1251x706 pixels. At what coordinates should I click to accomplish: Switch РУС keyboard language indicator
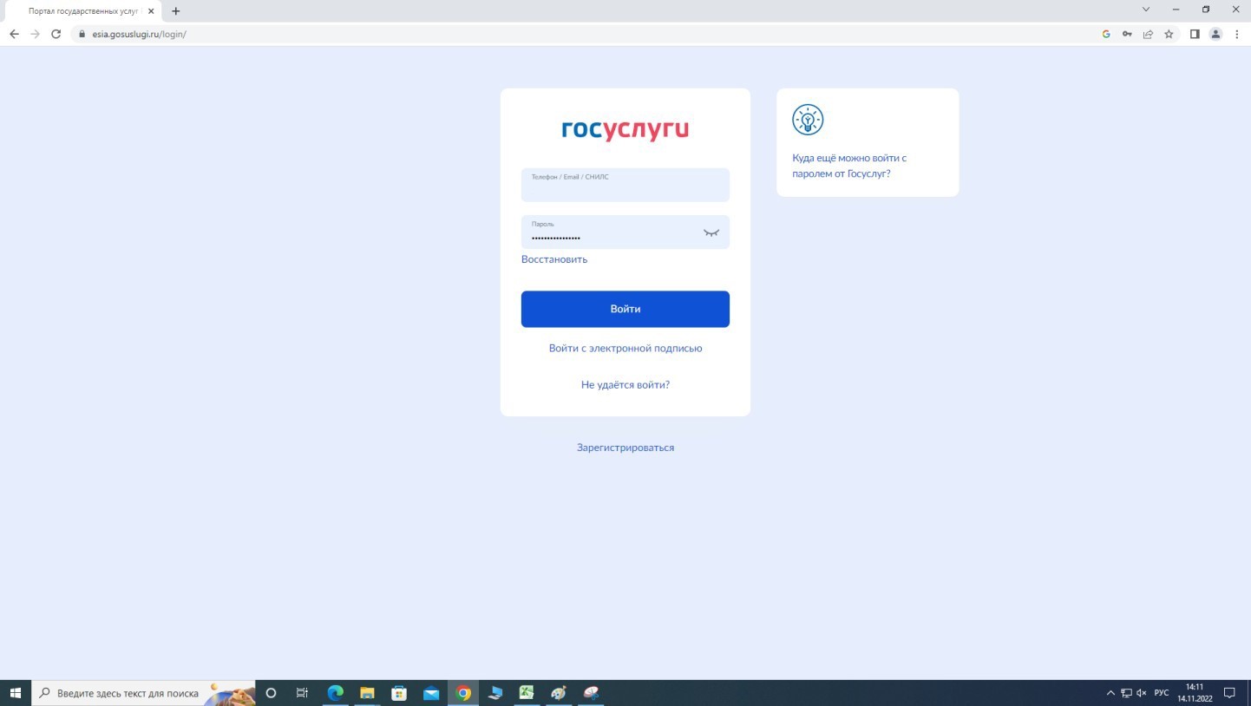click(1162, 693)
